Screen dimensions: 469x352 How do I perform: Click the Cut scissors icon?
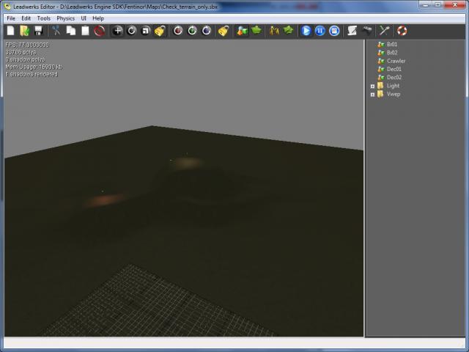[56, 31]
